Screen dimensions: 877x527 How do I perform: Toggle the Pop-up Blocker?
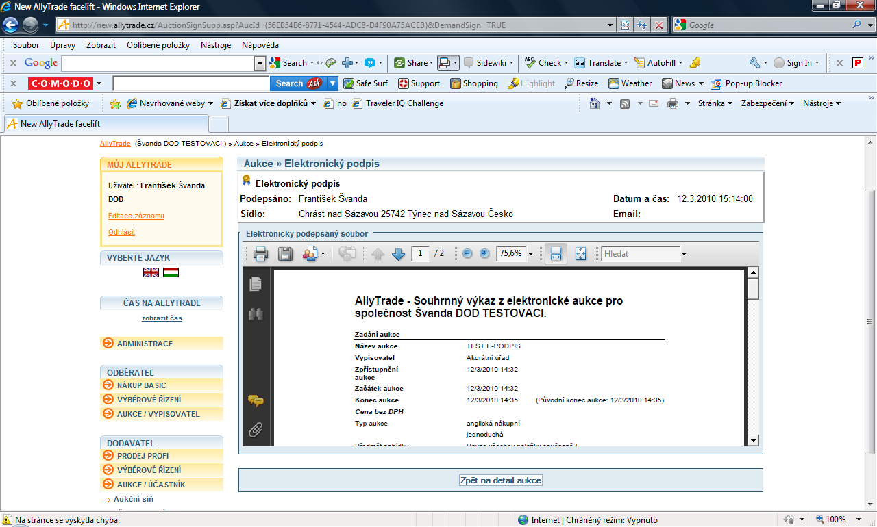point(747,83)
